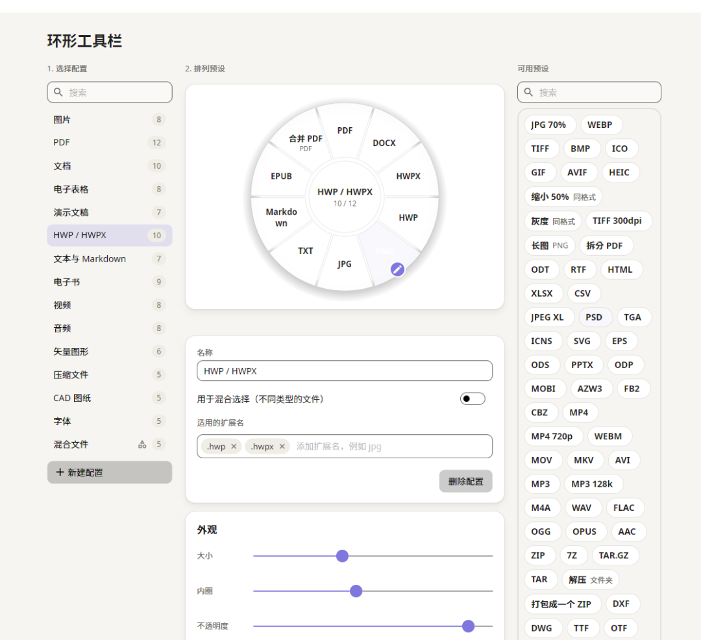This screenshot has height=640, width=701.
Task: Select the CAD 图纸 configuration
Action: tap(110, 398)
